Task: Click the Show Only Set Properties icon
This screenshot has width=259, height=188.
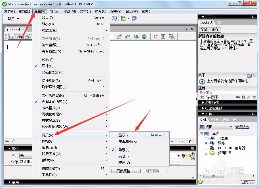Action: pyautogui.click(x=215, y=97)
